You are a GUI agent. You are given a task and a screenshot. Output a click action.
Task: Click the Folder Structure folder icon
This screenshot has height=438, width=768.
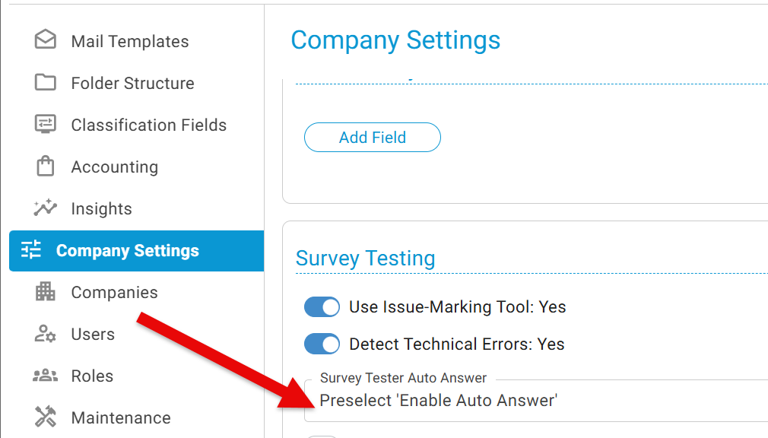click(x=46, y=82)
